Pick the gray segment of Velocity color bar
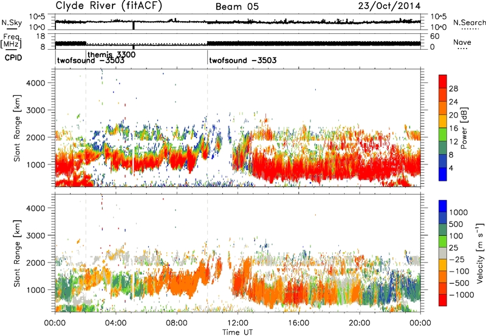The height and width of the screenshot is (336, 486). pos(443,253)
